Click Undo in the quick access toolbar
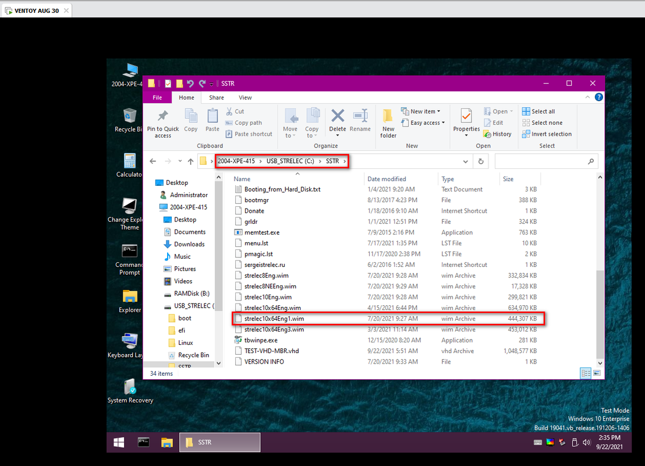Image resolution: width=645 pixels, height=466 pixels. pyautogui.click(x=190, y=83)
